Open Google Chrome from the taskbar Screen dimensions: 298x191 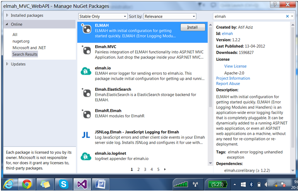(x=27, y=184)
